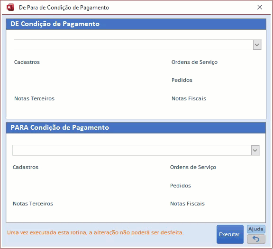Click the DE Condição de Pagamento blue header
Screen dimensions: 273x249
click(136, 24)
